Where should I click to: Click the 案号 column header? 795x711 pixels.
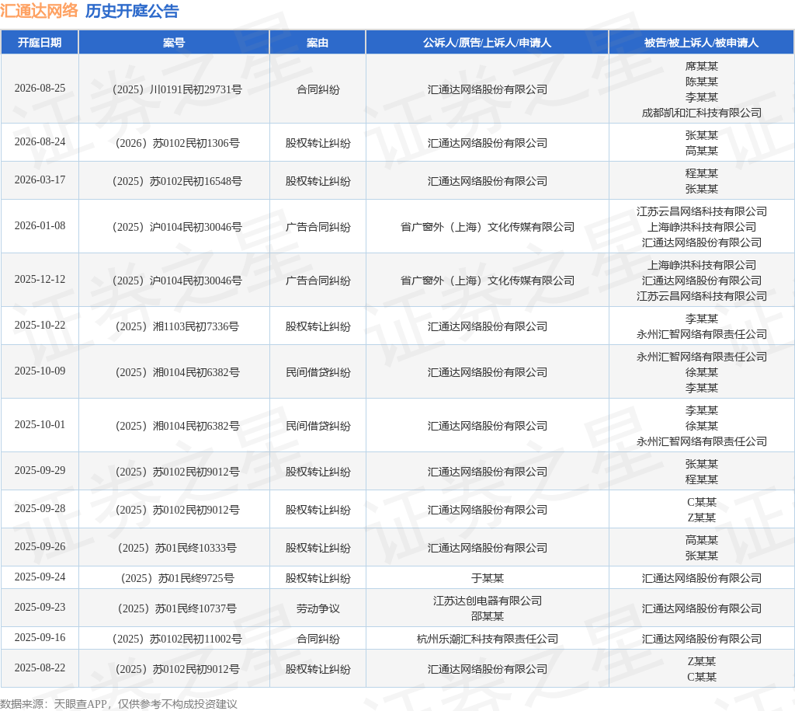174,43
